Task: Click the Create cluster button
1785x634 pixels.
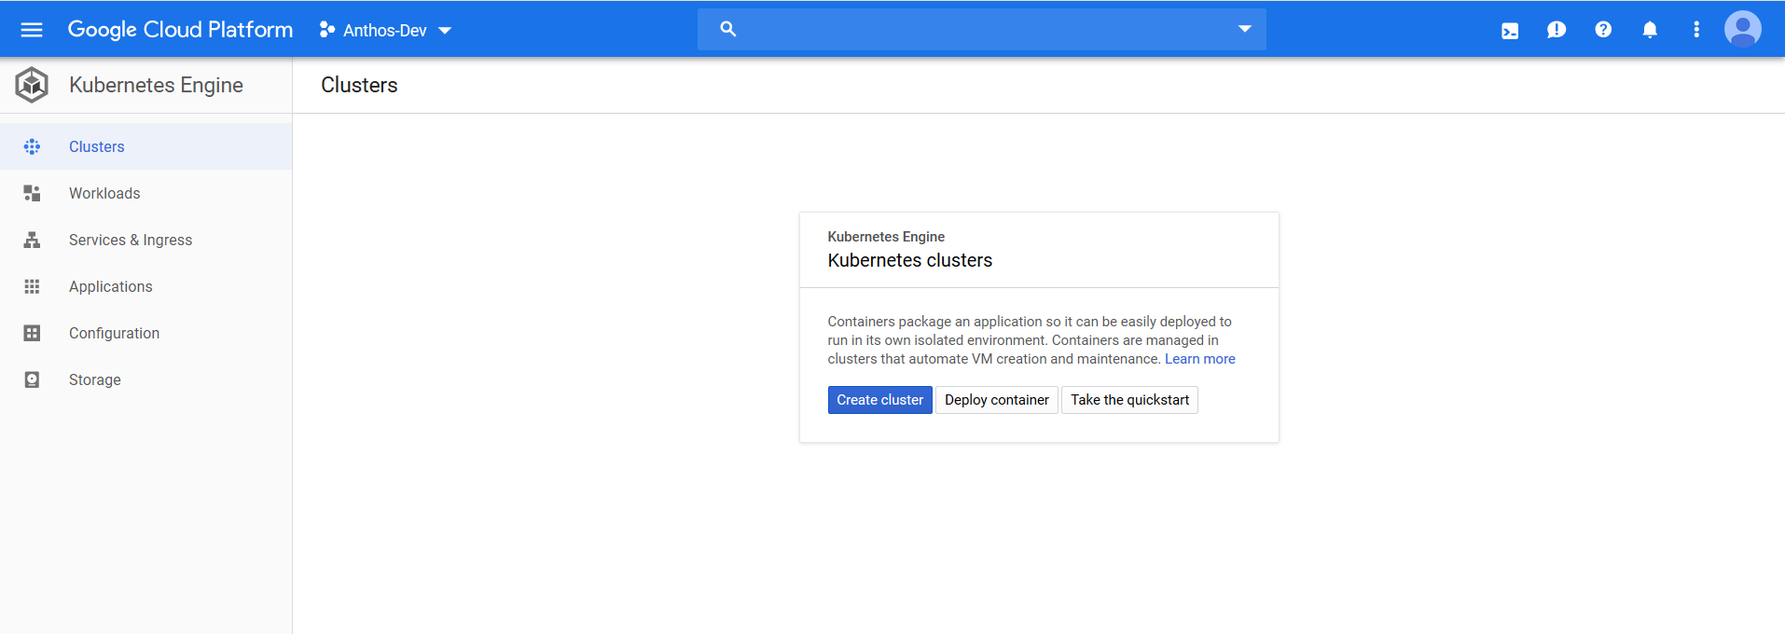Action: (x=879, y=400)
